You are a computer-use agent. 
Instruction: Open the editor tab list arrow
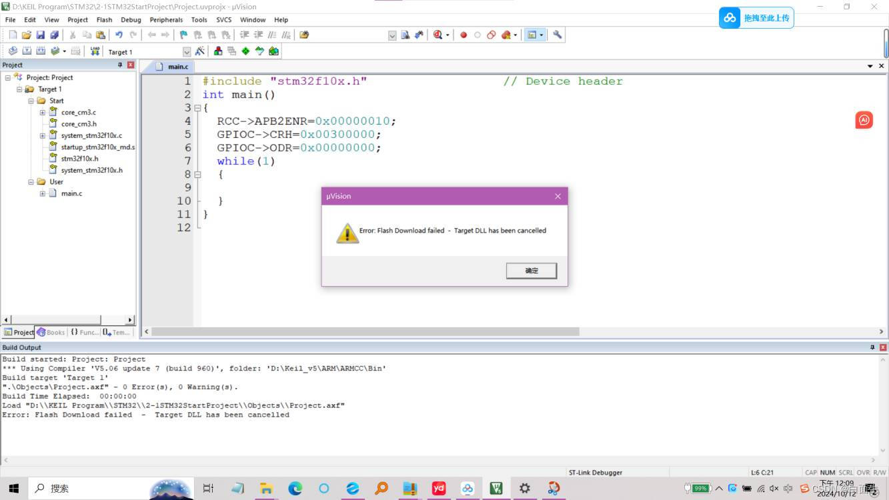click(870, 66)
